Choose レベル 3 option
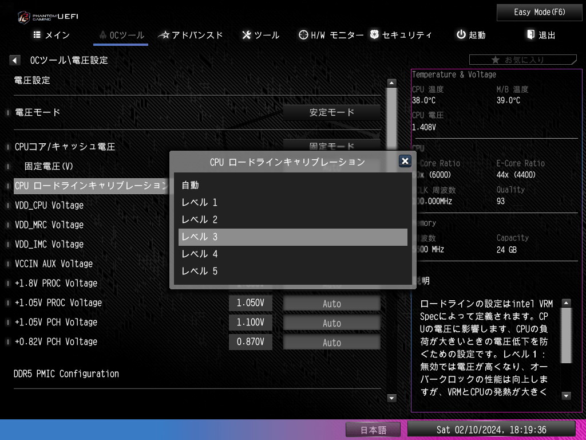This screenshot has width=586, height=440. tap(292, 237)
